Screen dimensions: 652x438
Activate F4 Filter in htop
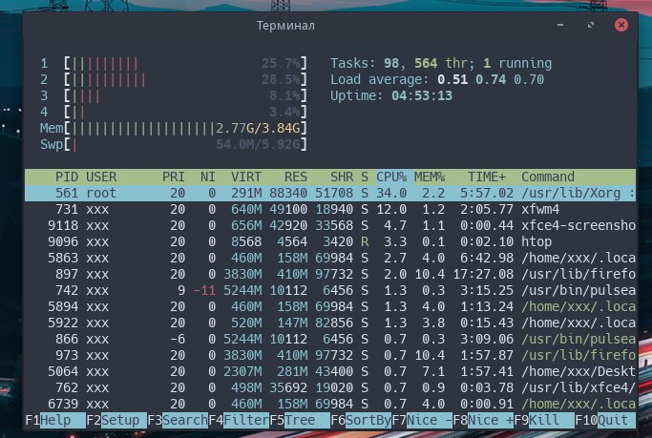239,420
